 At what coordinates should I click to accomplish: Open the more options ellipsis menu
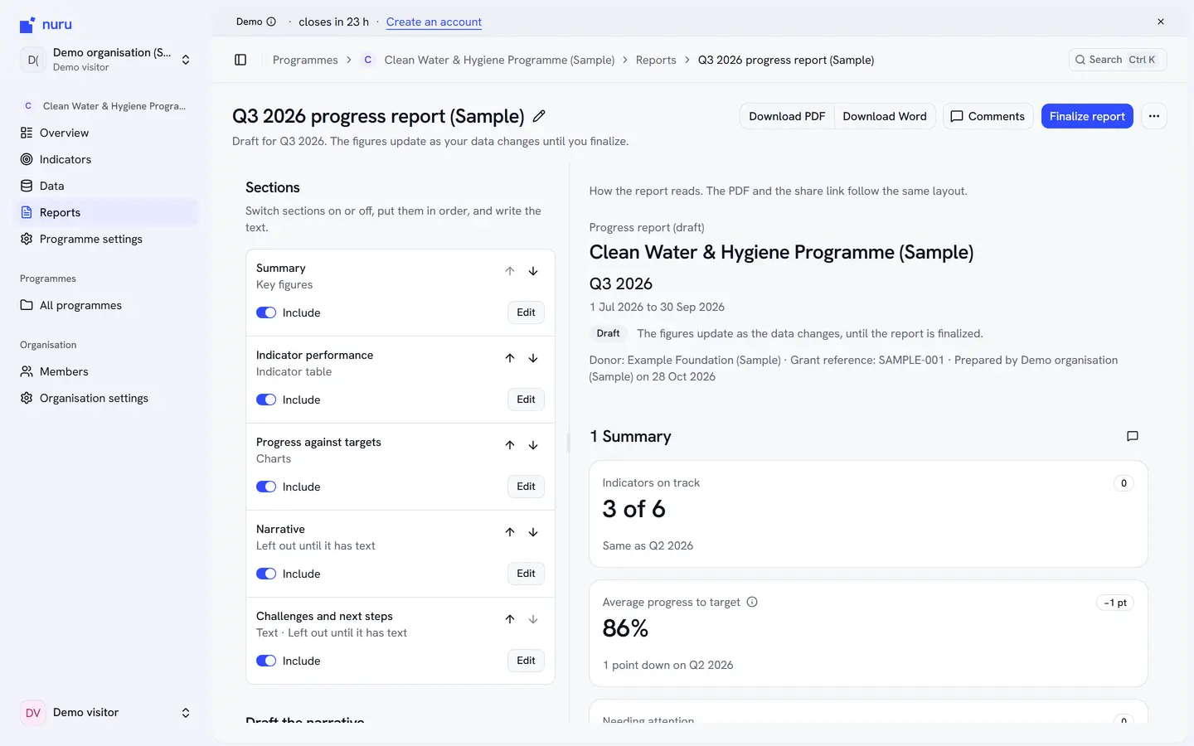[1154, 116]
